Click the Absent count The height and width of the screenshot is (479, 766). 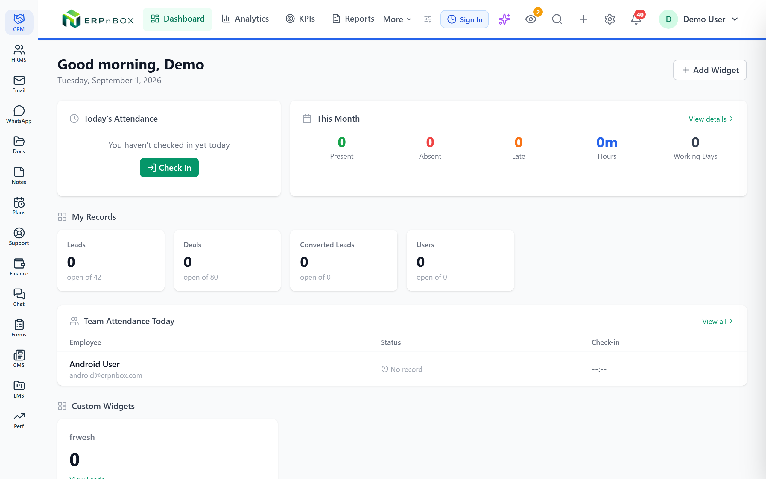[x=430, y=143]
